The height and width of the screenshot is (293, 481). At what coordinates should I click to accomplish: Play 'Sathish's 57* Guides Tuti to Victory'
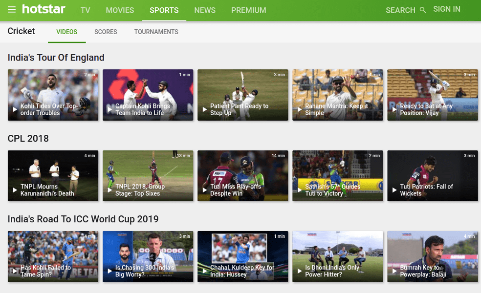(x=338, y=176)
